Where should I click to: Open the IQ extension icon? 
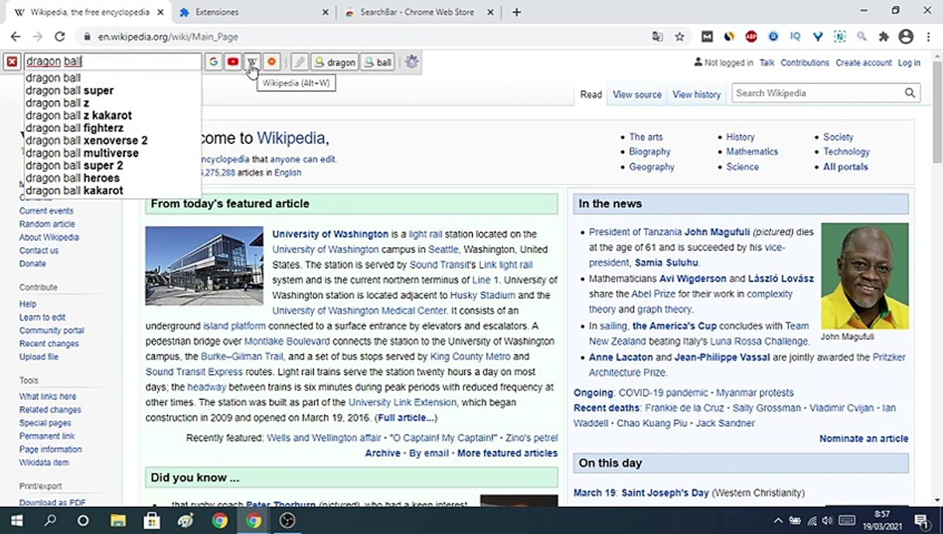click(x=795, y=36)
